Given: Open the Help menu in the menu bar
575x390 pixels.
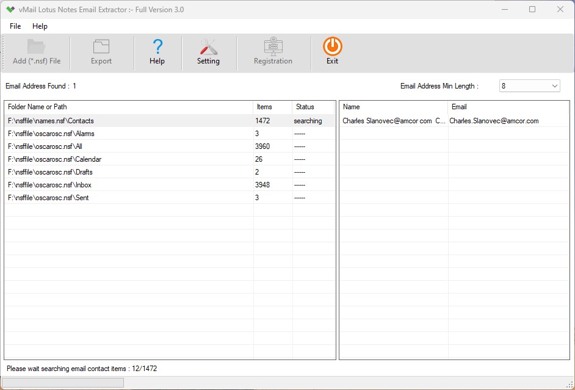Looking at the screenshot, I should (x=40, y=26).
